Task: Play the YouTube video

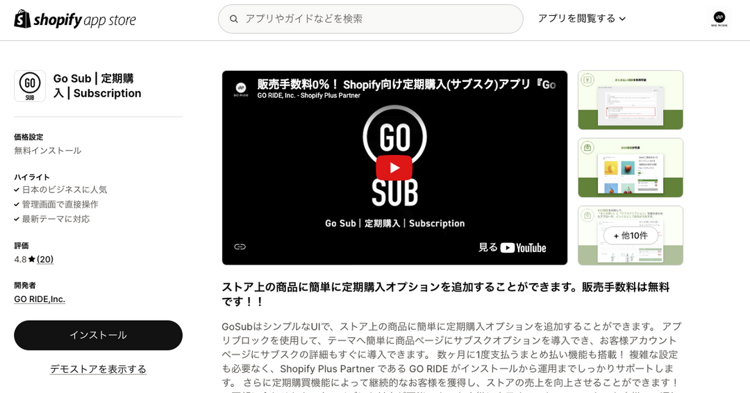Action: coord(394,168)
